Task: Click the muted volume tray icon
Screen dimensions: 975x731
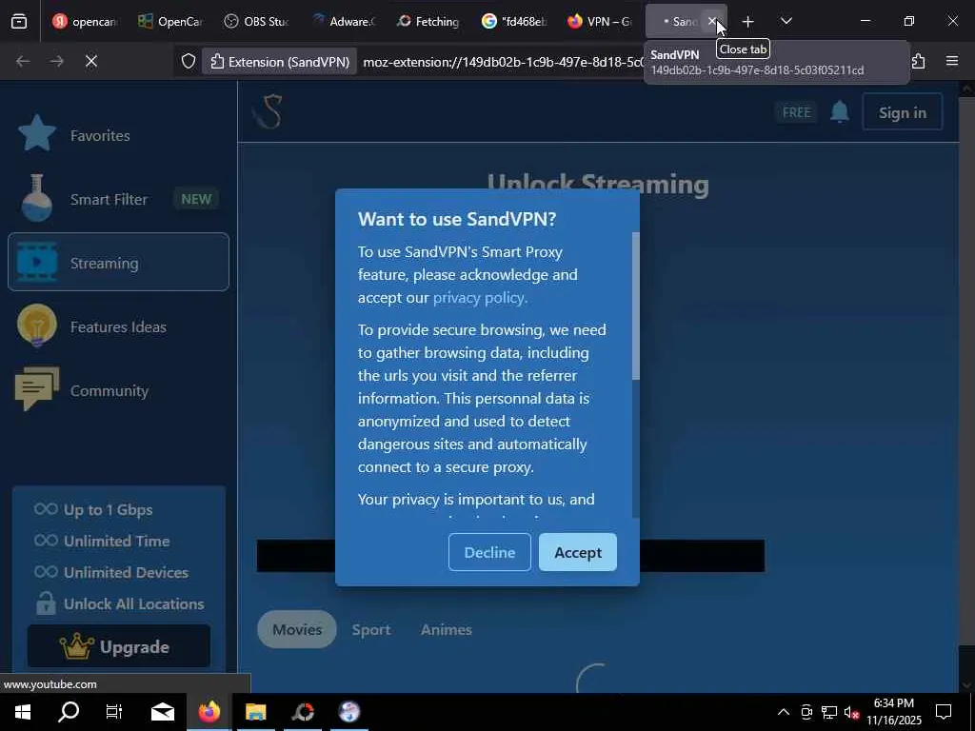Action: point(851,712)
